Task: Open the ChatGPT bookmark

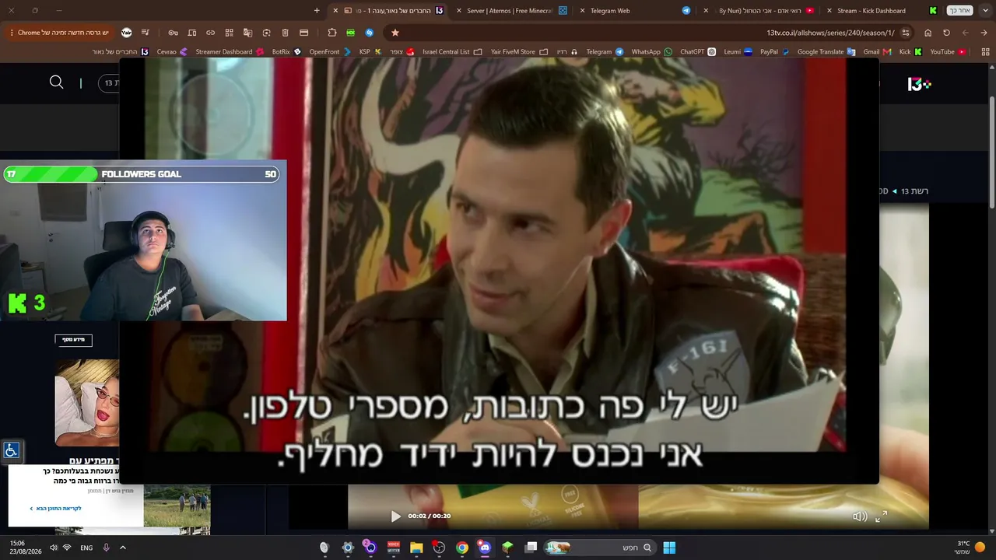Action: [698, 52]
